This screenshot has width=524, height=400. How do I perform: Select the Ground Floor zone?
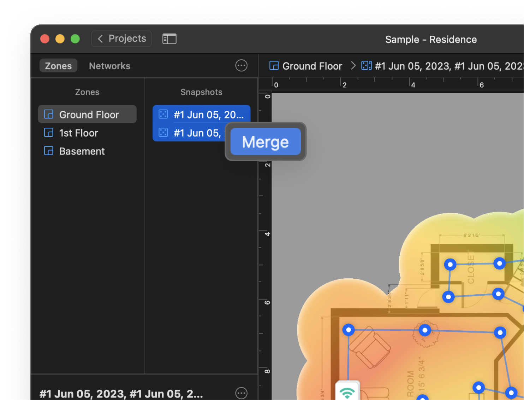[89, 115]
